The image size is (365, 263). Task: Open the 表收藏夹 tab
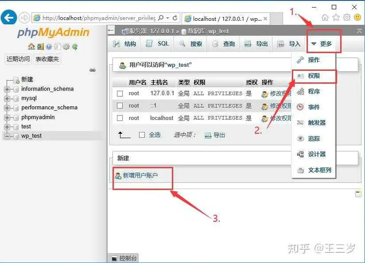pos(47,59)
